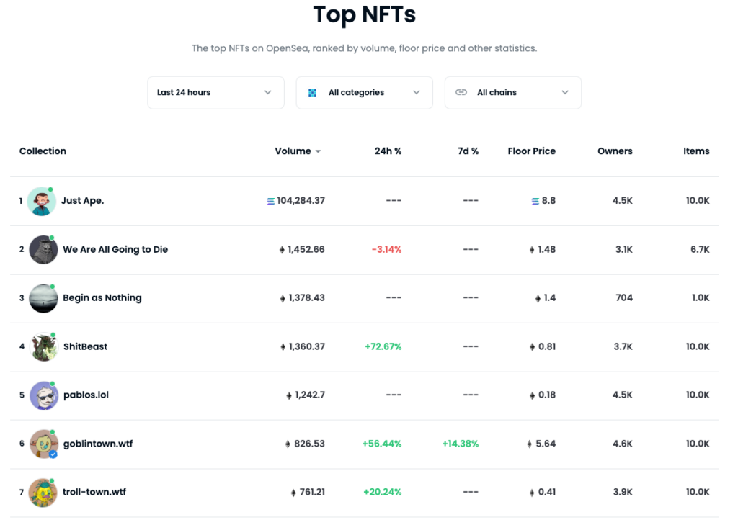Click the Begin as Nothing collection avatar

[x=43, y=298]
